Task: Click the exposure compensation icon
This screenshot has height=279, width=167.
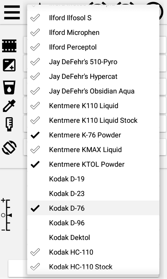Action: [x=9, y=65]
